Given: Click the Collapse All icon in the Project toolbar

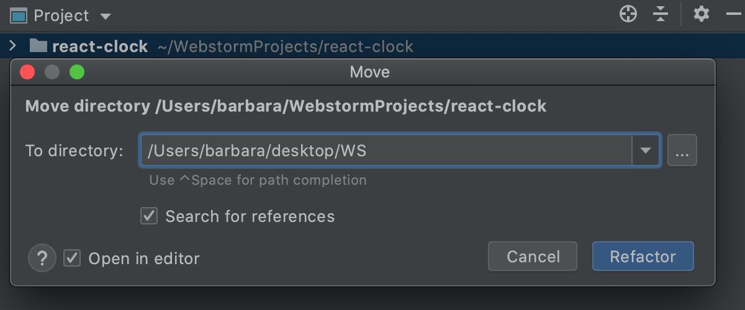Looking at the screenshot, I should click(661, 14).
